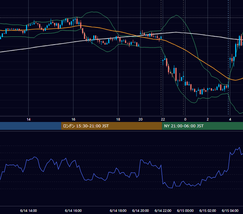Viewport: 243px width, 214px height.
Task: Click the 0 hour label on price chart axis
Action: click(185, 119)
